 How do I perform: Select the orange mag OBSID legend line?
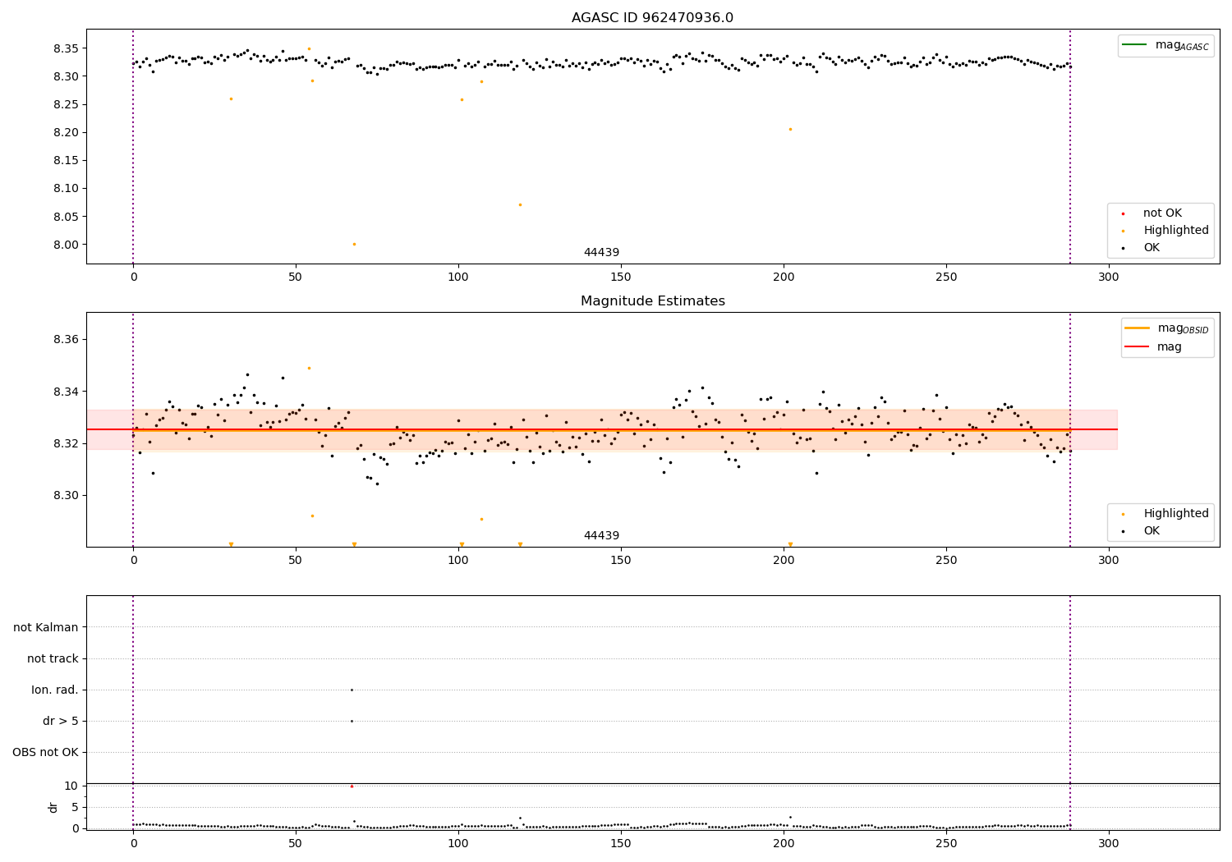pyautogui.click(x=1137, y=328)
